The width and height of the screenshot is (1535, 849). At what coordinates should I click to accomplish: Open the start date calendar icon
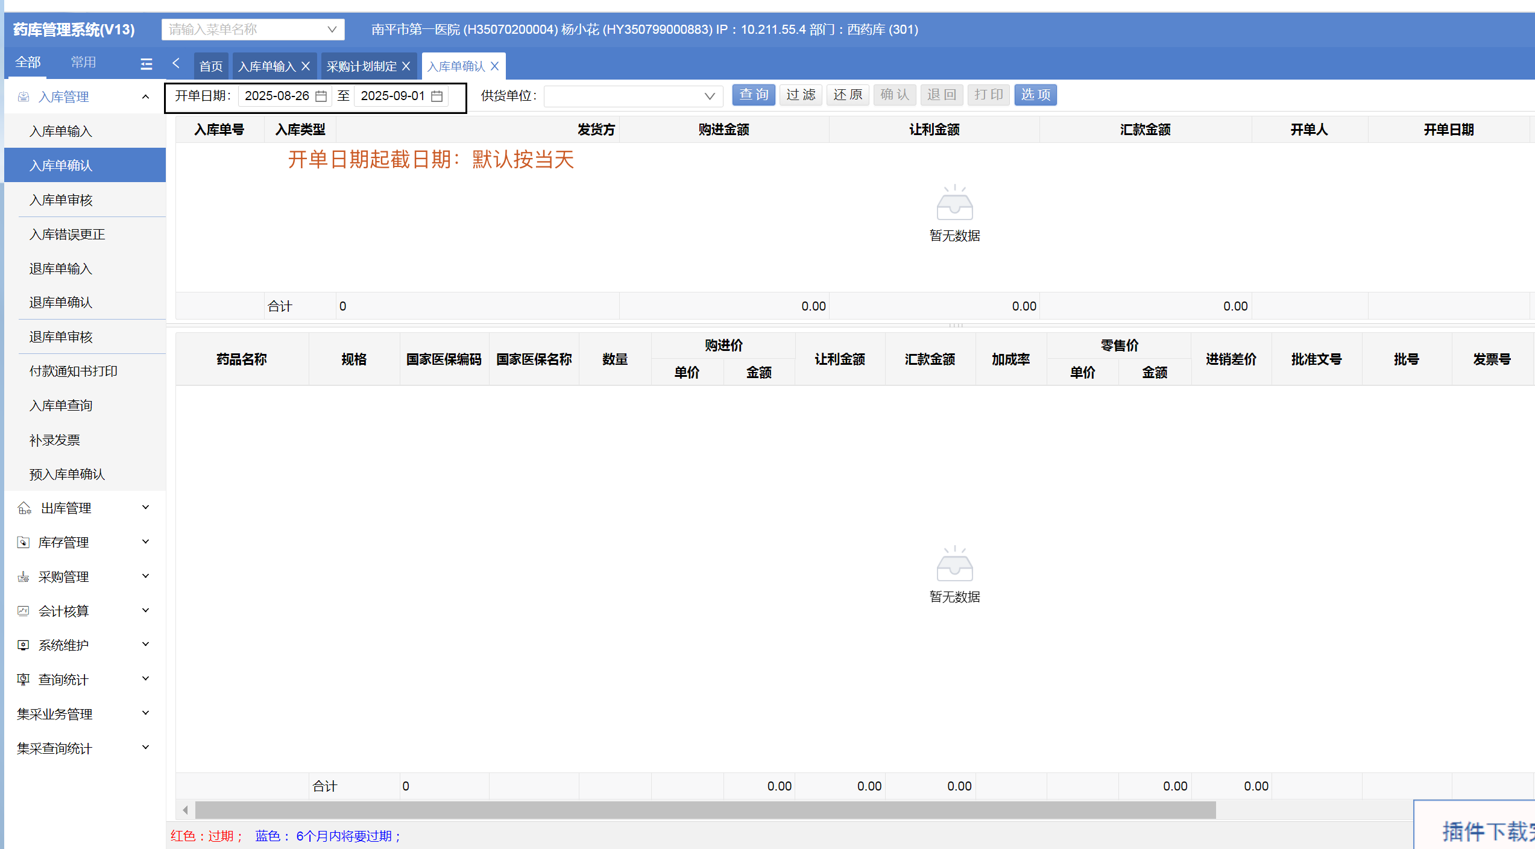click(x=321, y=96)
